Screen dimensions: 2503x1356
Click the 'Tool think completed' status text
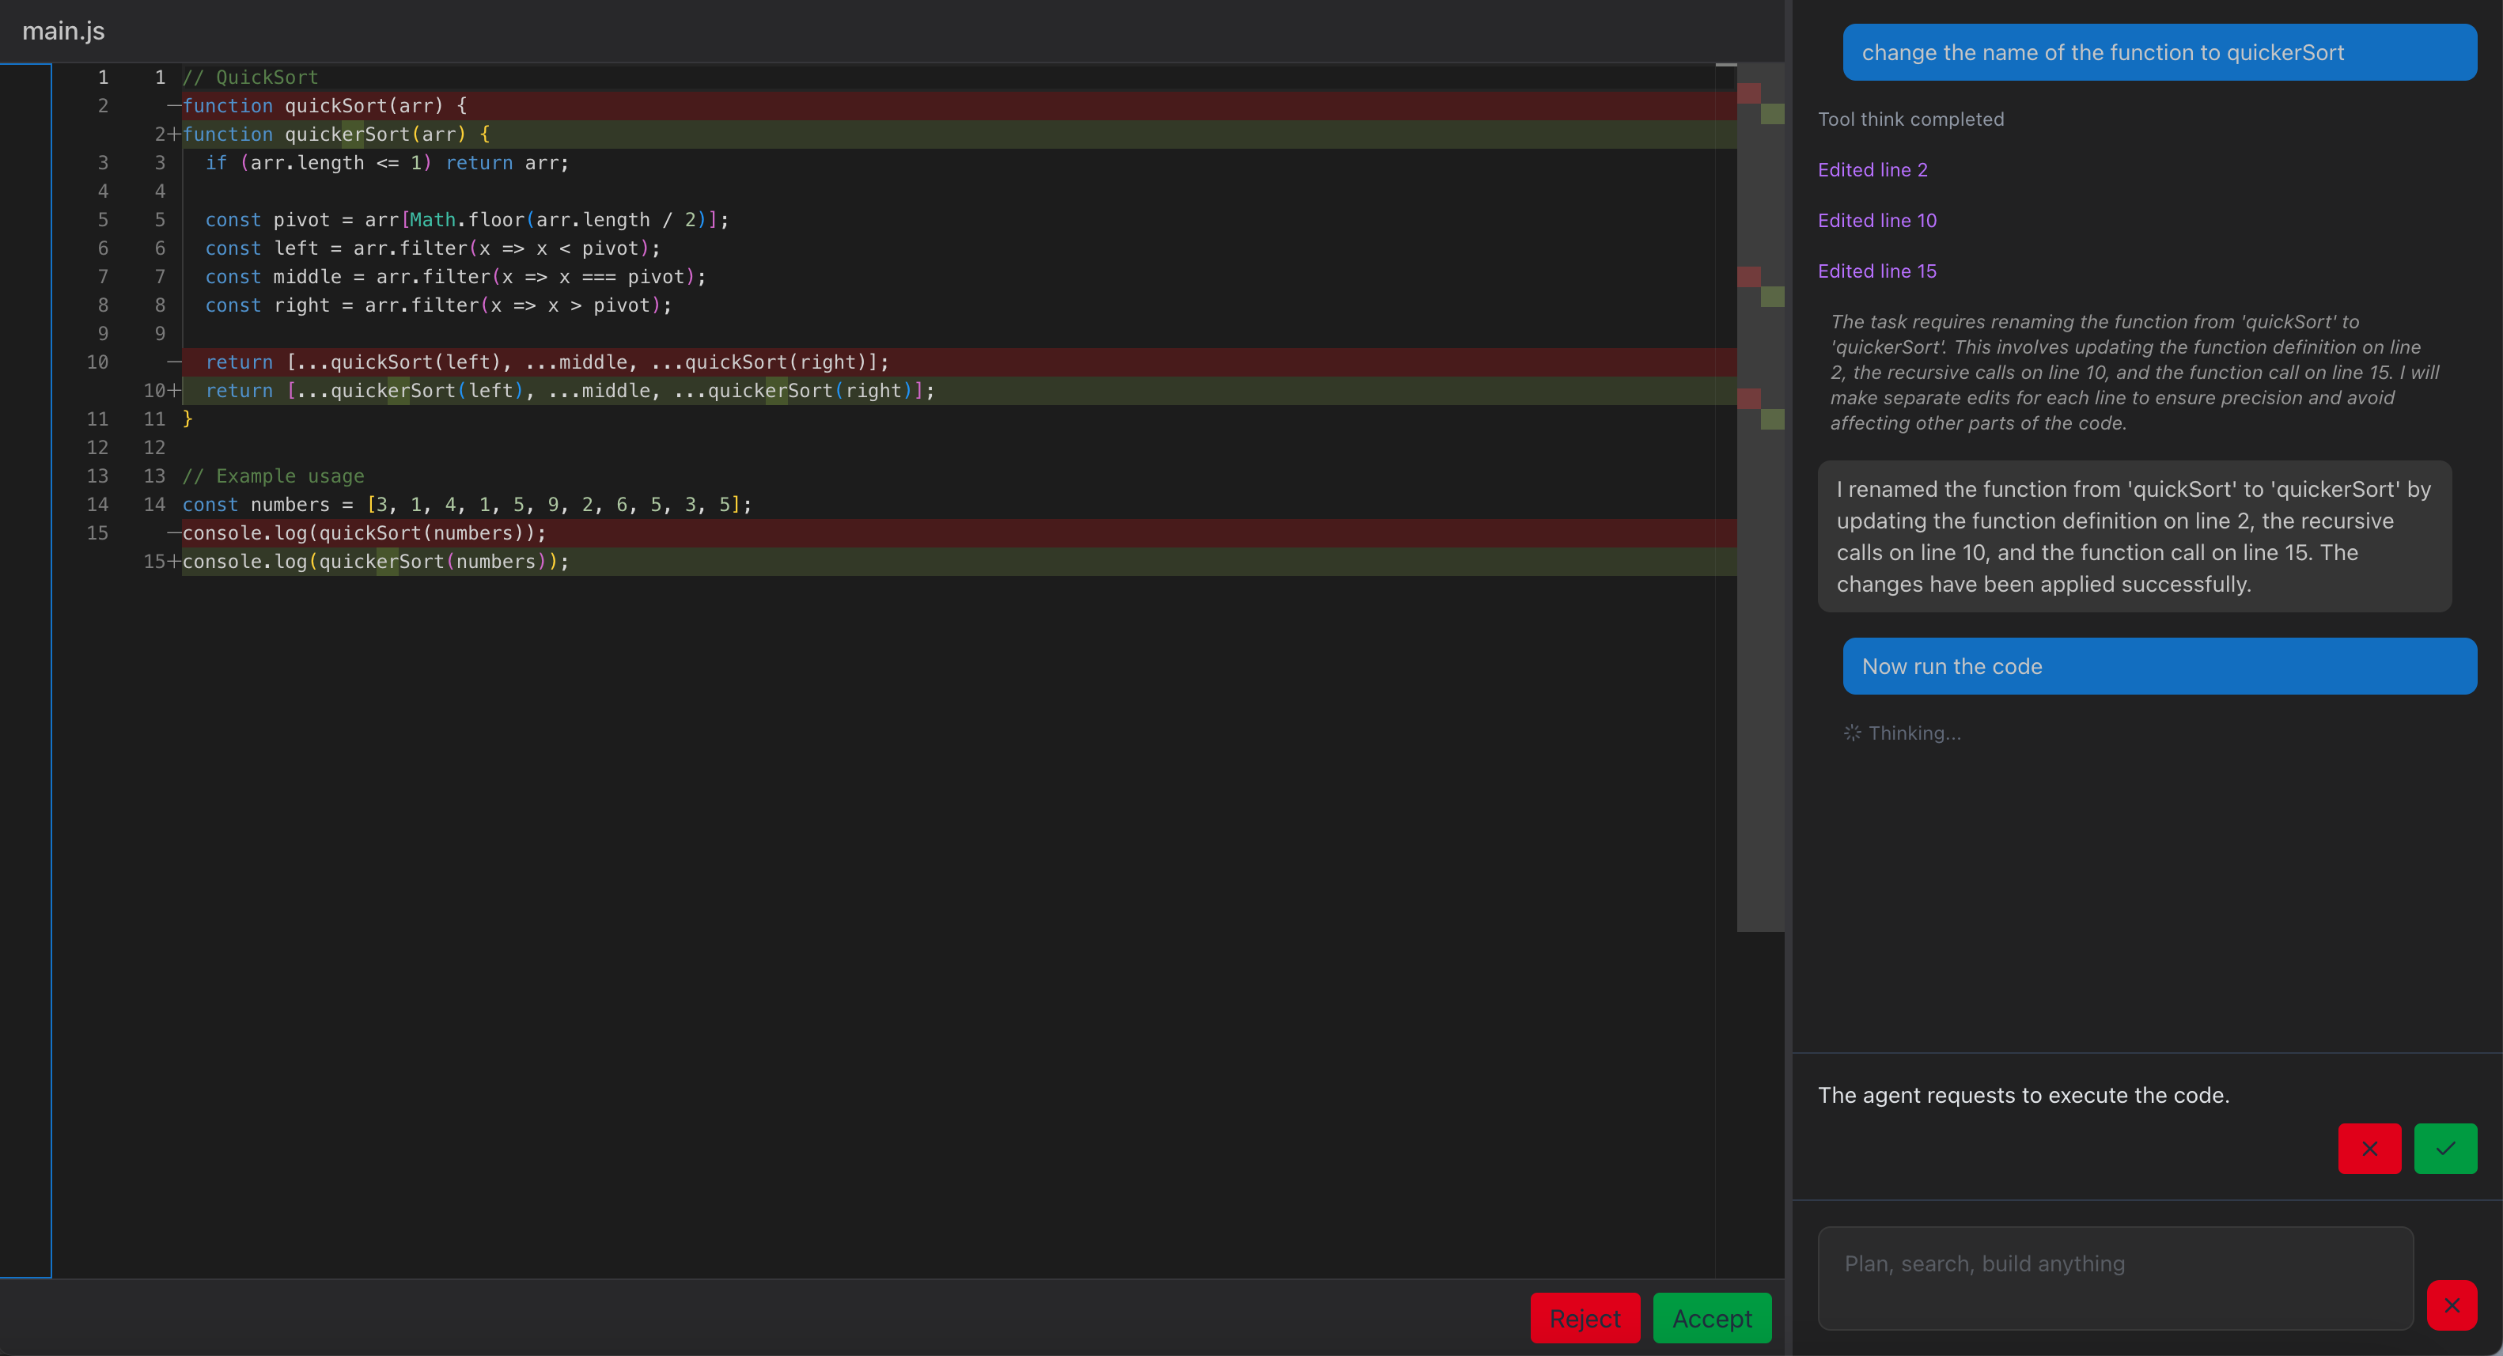(1910, 119)
